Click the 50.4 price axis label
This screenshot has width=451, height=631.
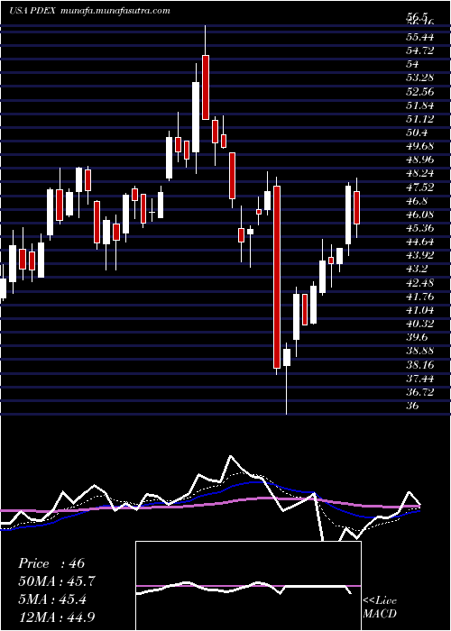point(418,133)
